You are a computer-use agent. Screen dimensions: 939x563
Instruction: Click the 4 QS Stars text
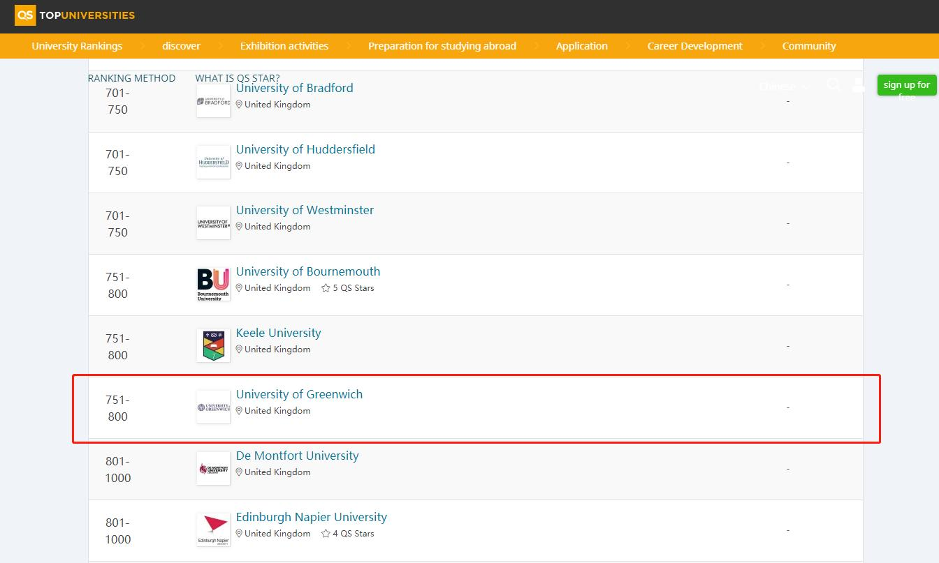tap(354, 533)
